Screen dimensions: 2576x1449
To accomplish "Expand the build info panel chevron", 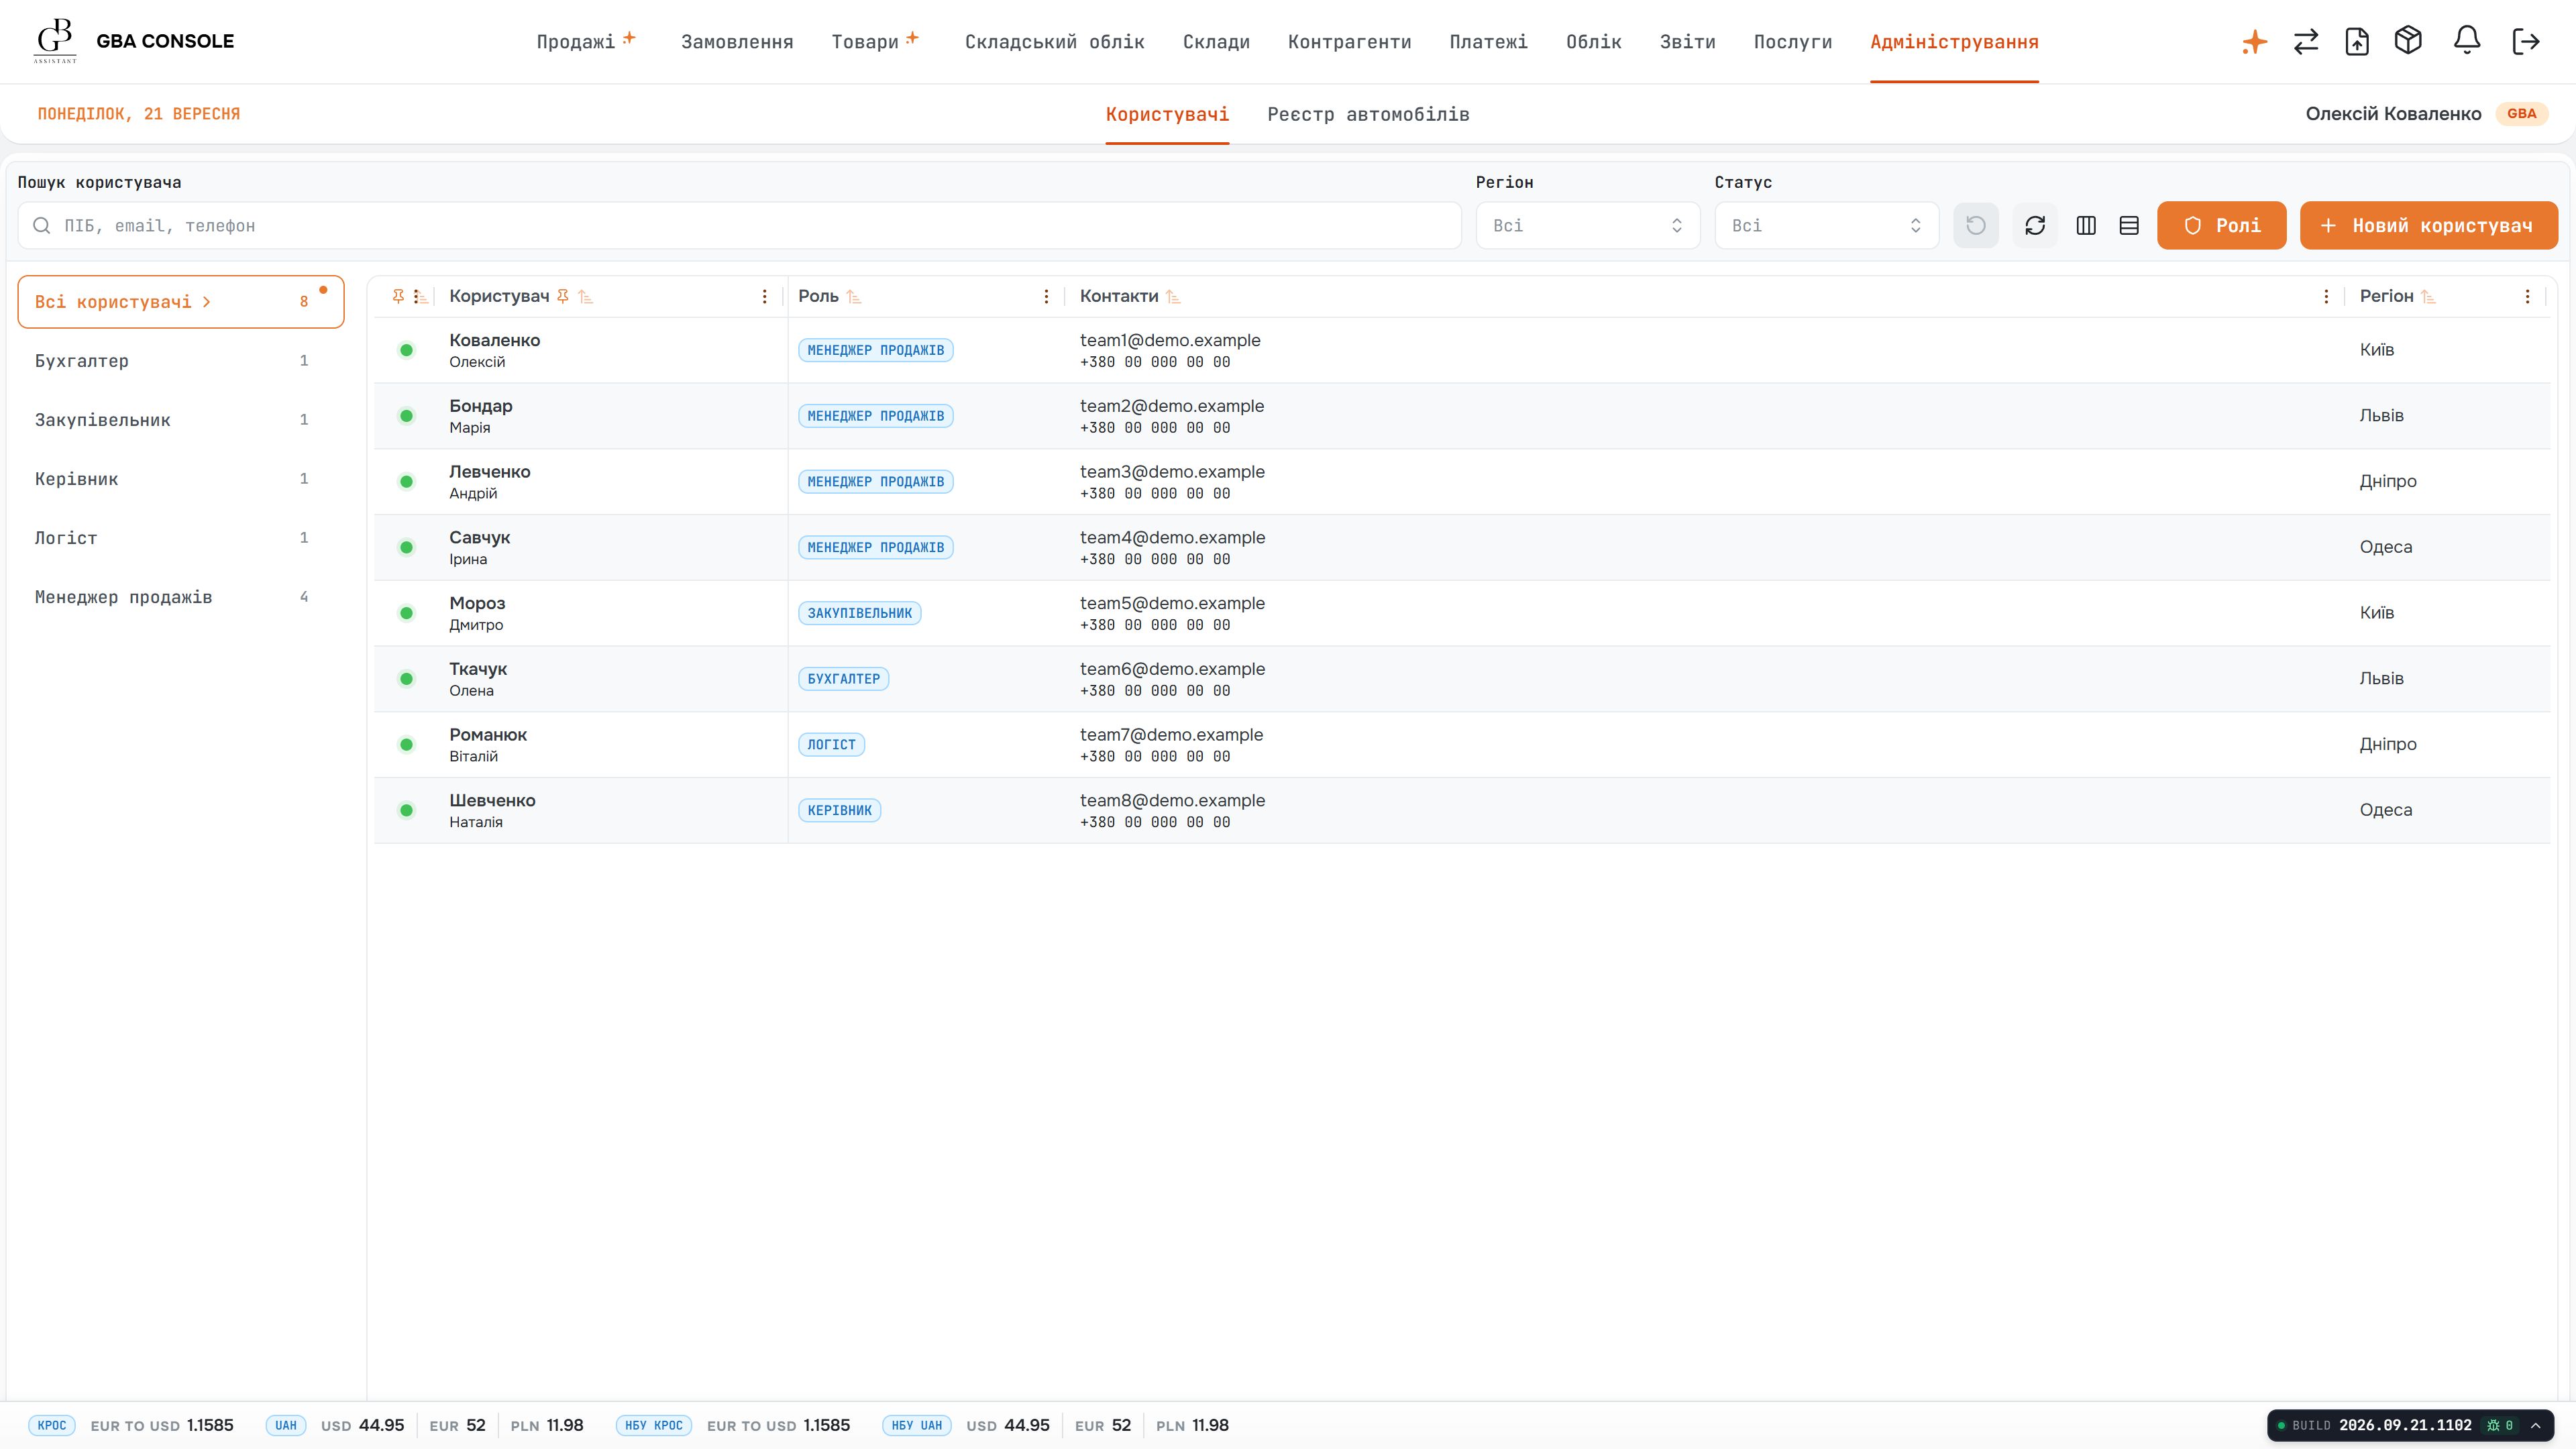I will click(x=2535, y=1425).
